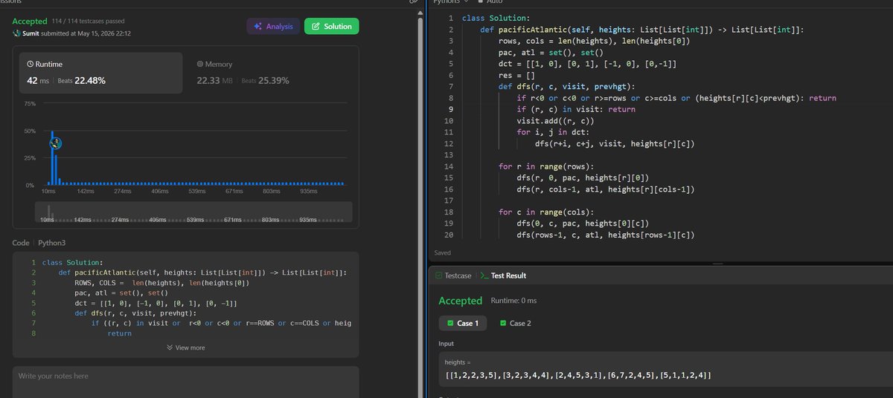Click the clock icon beside Runtime
This screenshot has width=893, height=398.
point(30,65)
